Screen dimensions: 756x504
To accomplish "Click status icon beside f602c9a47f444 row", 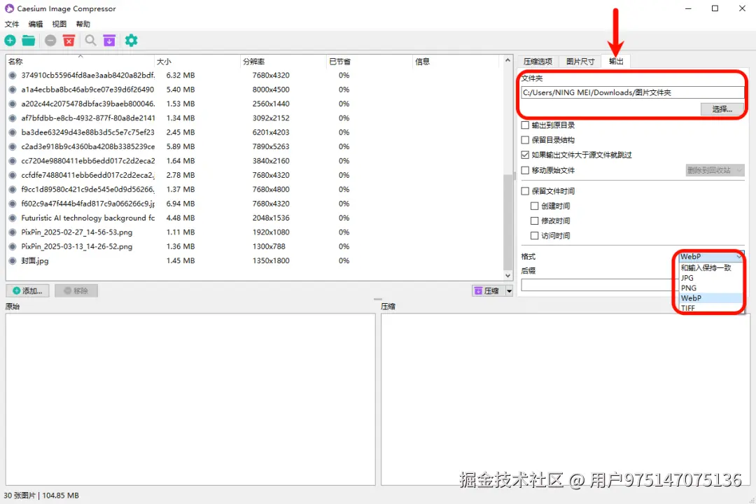I will pos(13,204).
